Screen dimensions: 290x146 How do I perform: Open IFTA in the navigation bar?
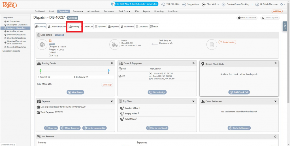pos(137,11)
